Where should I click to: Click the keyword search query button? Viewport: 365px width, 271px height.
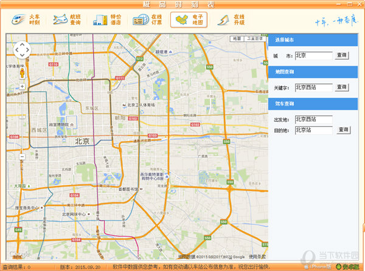point(341,87)
